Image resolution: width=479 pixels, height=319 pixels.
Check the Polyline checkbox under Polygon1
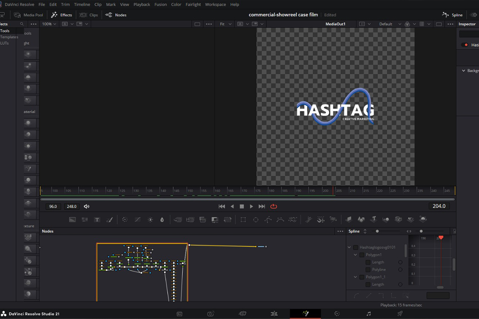[368, 270]
